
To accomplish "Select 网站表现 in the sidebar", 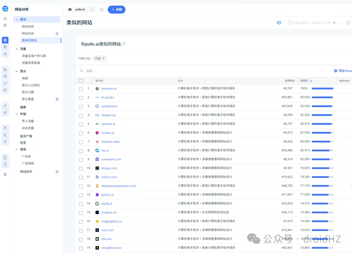I will 28,26.
